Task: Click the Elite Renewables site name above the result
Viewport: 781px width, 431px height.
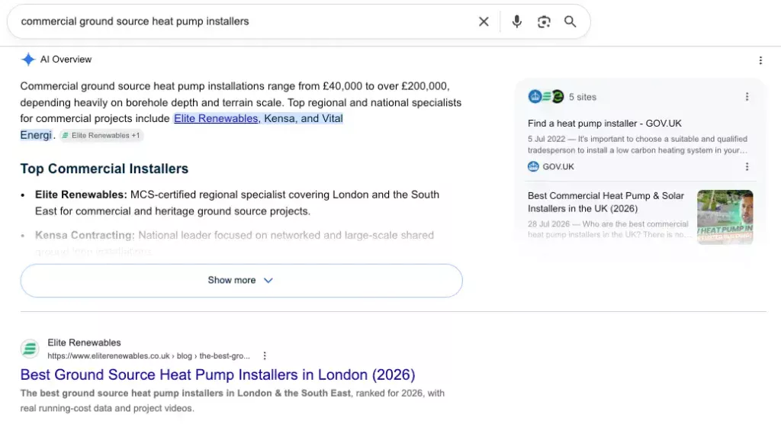Action: coord(84,343)
